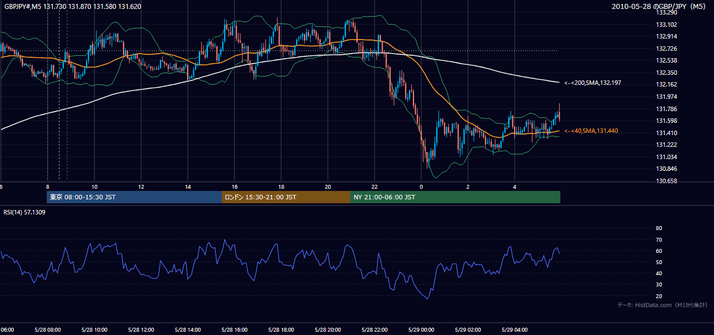Viewport: 714px width, 335px height.
Task: Click the 5/28 14:00 time axis label
Action: (x=188, y=329)
